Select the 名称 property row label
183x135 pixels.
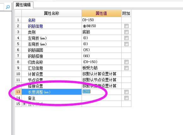pyautogui.click(x=31, y=20)
